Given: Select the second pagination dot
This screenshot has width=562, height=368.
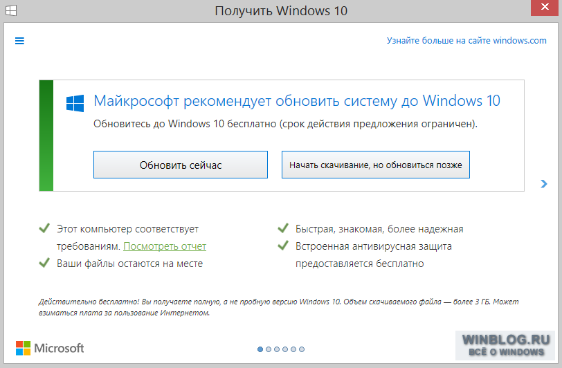Looking at the screenshot, I should (x=269, y=349).
